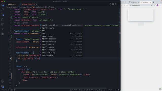Open the browser profile avatar

pos(157,5)
